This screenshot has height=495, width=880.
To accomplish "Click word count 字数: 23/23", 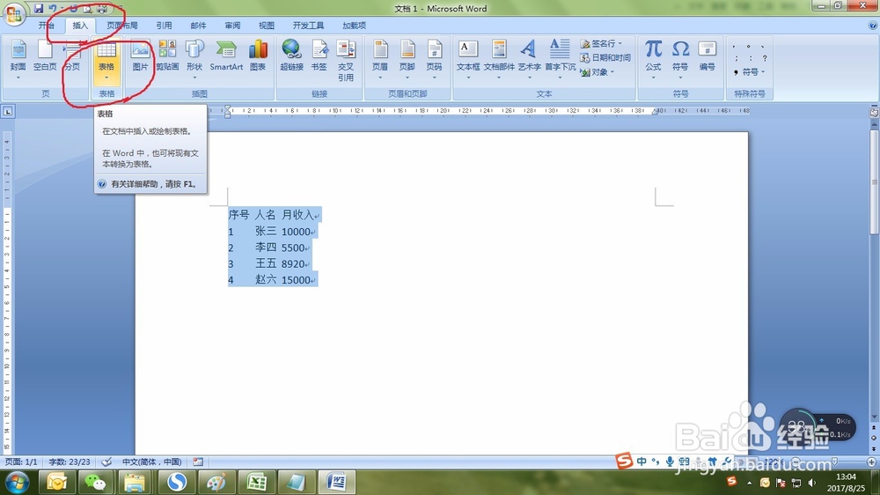I will (70, 462).
